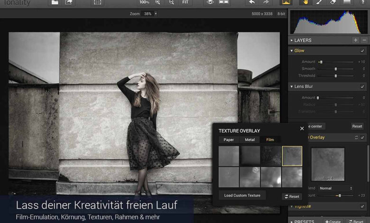The width and height of the screenshot is (370, 223).
Task: Toggle the Vignette checkbox
Action: 362,206
